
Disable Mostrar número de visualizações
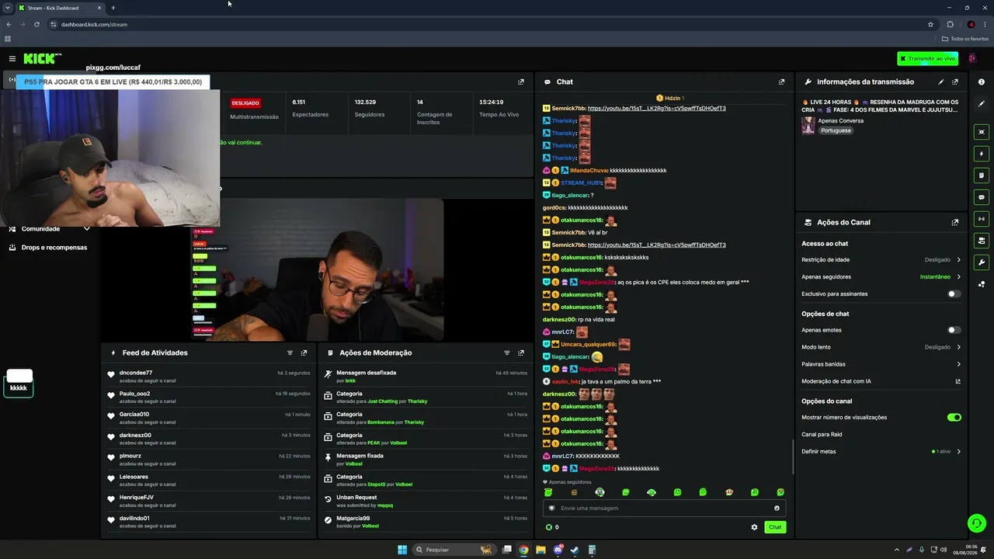coord(954,418)
